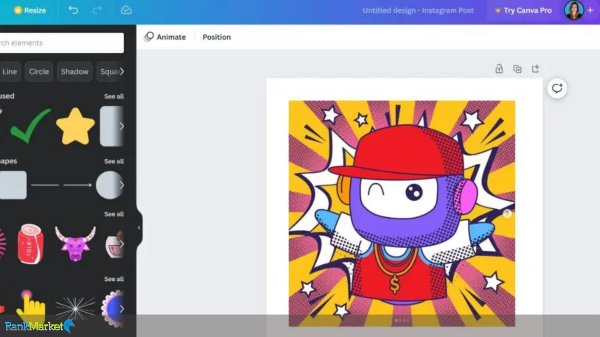This screenshot has height=337, width=600.
Task: Click the design title text
Action: [x=418, y=10]
